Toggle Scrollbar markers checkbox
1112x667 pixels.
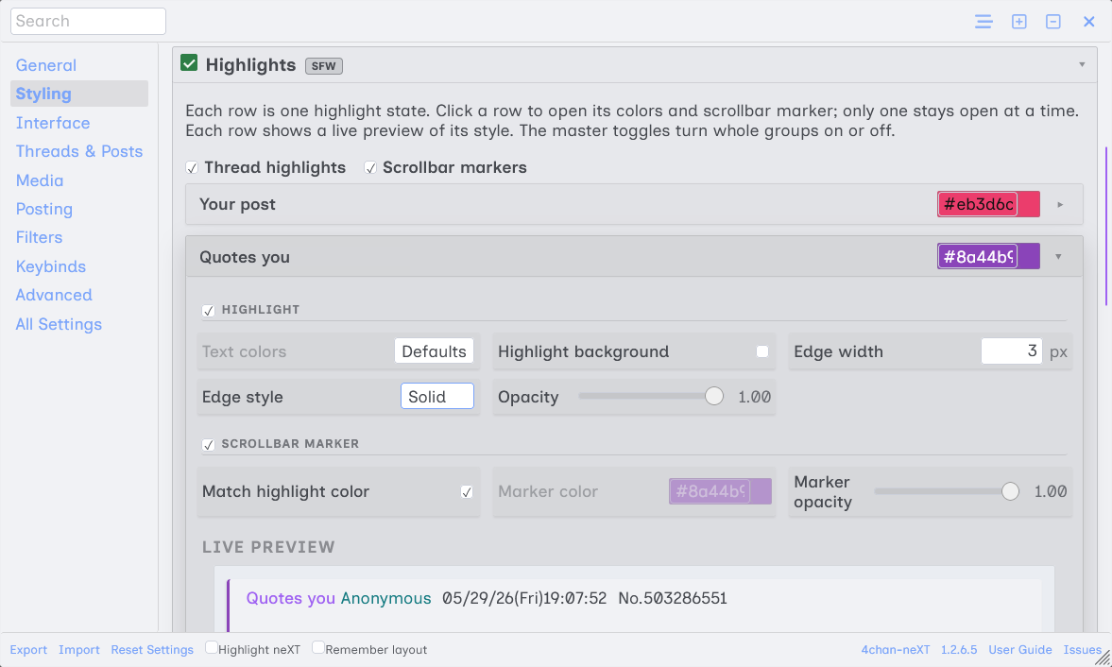370,168
